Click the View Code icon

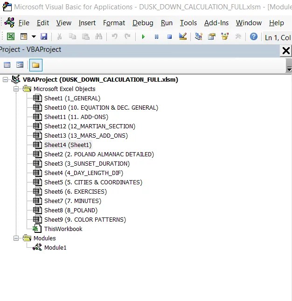[7, 65]
